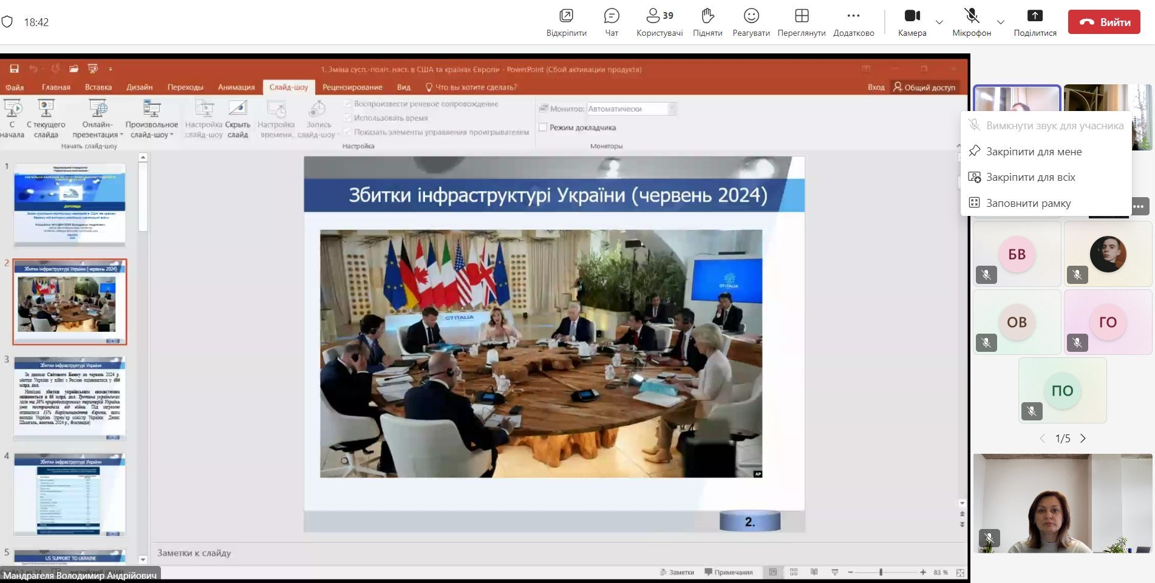Viewport: 1155px width, 583px height.
Task: Raise hand in the meeting
Action: point(707,22)
